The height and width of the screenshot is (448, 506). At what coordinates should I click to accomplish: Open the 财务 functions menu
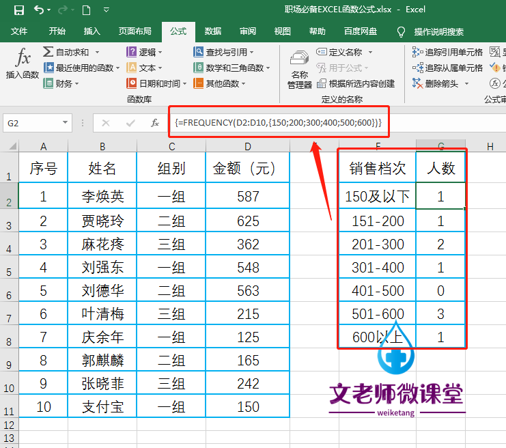point(61,83)
